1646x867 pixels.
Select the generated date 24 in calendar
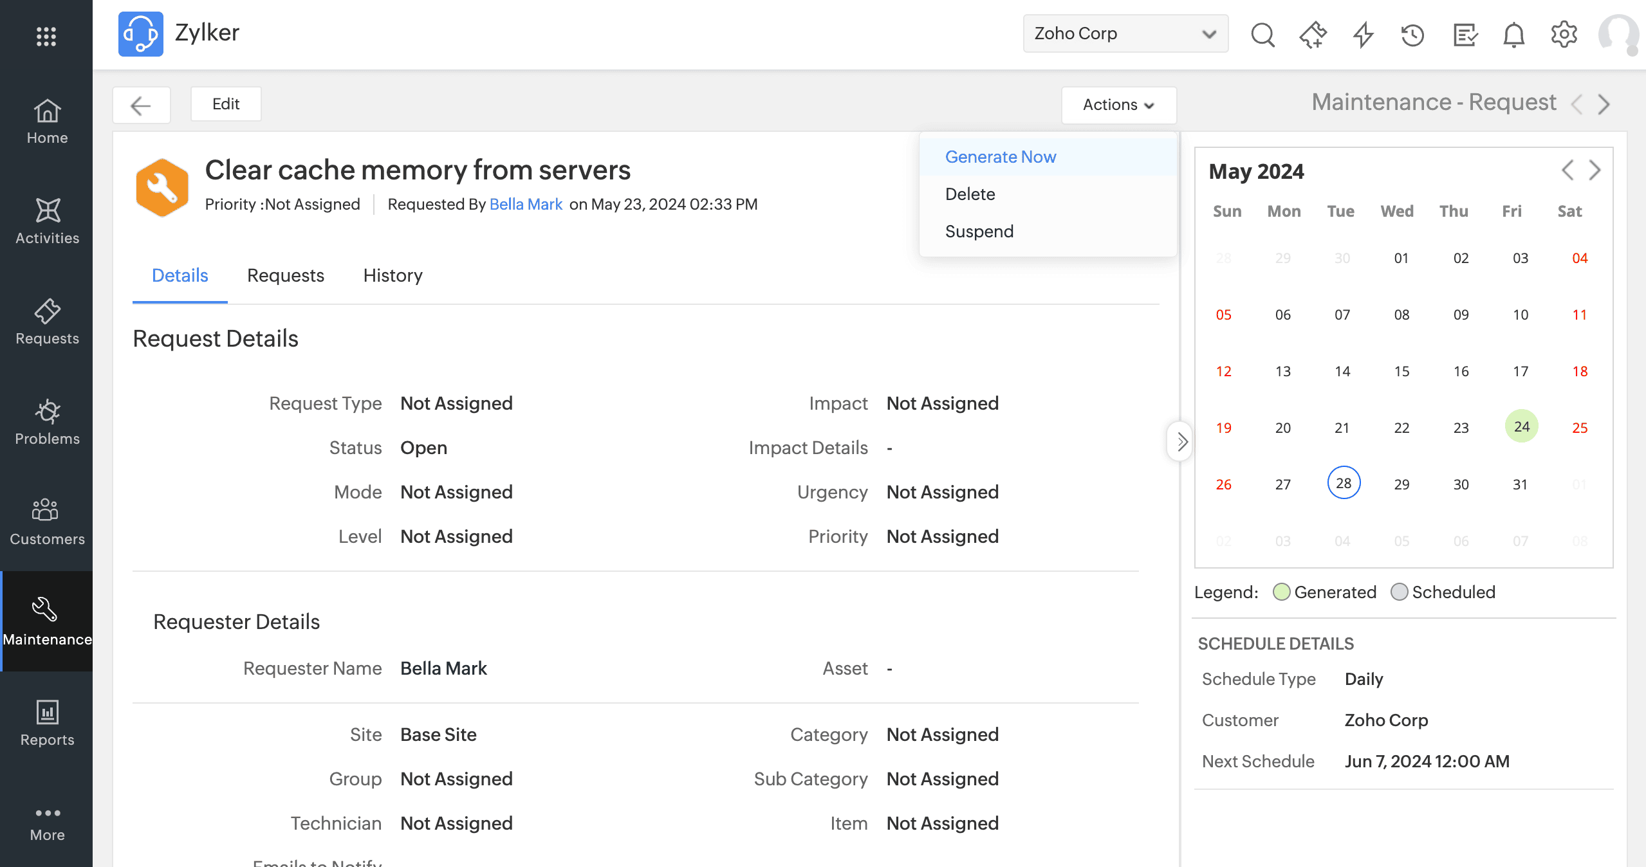tap(1521, 426)
